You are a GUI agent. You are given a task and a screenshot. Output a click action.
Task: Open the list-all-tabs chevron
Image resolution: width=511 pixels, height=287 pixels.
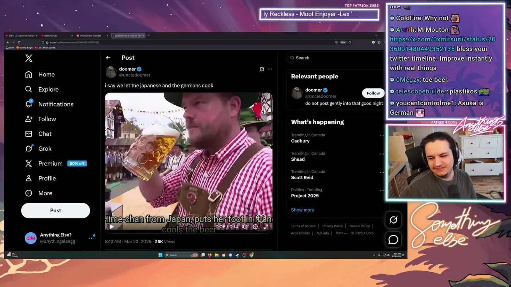pos(376,36)
